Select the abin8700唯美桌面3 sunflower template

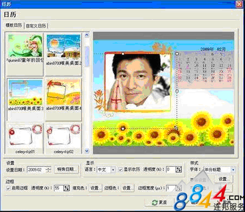point(25,100)
